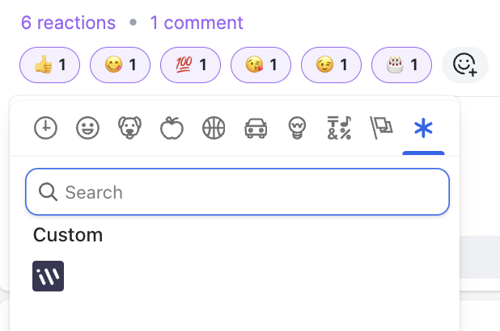Click the emoji Search field
The image size is (500, 331).
238,192
